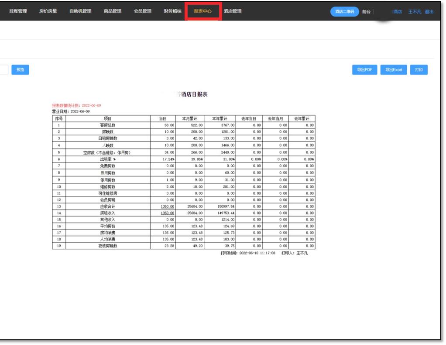Show the 酒店二维码 QR code button
Viewport: 446px width, 345px height.
345,12
